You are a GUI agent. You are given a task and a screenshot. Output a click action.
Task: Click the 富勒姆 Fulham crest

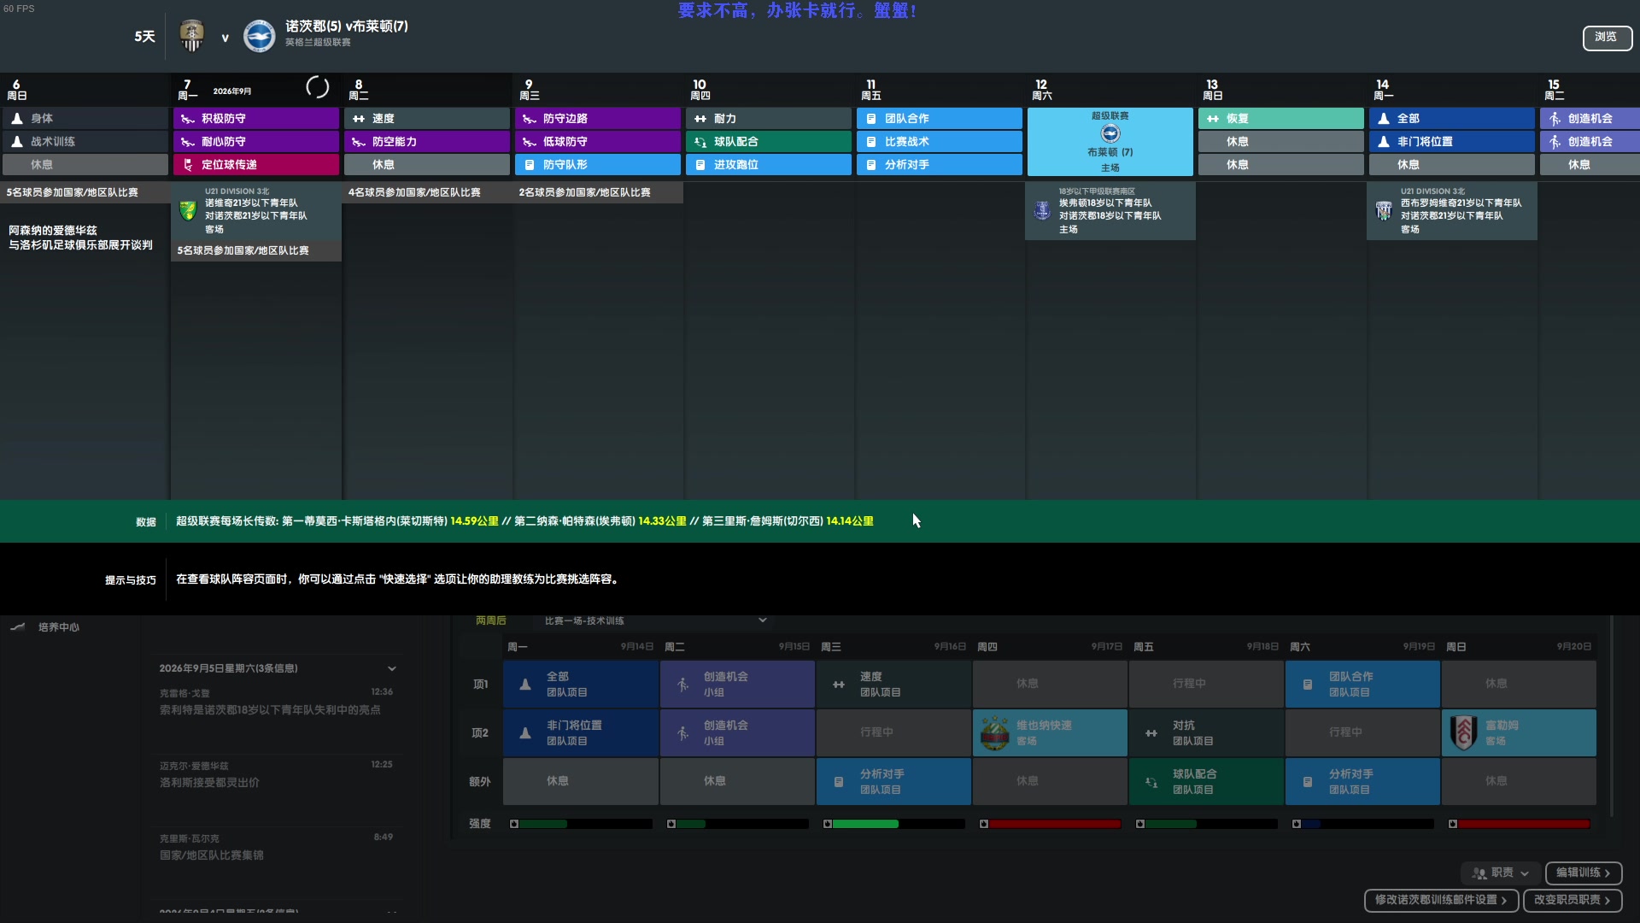tap(1463, 733)
